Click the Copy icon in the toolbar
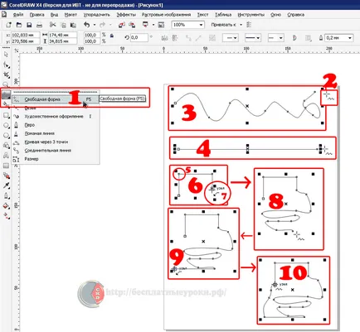The height and width of the screenshot is (332, 360). 63,25
